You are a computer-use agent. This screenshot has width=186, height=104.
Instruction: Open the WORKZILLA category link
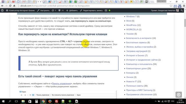coord(132,29)
